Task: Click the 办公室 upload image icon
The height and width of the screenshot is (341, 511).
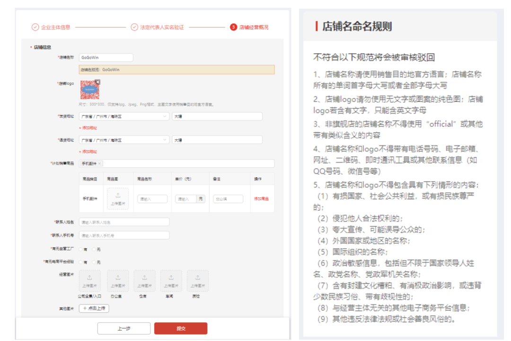Action: click(117, 281)
